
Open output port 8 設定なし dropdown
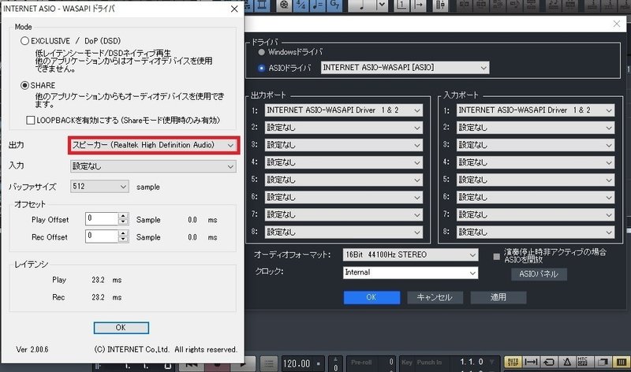[344, 232]
